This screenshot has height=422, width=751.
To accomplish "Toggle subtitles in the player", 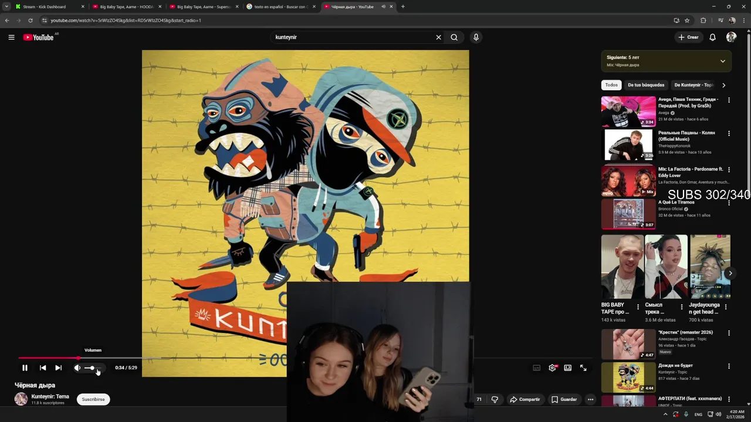I will pos(536,367).
